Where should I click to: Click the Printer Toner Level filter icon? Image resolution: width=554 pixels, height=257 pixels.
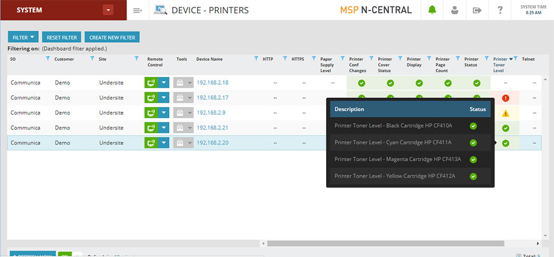tap(516, 59)
